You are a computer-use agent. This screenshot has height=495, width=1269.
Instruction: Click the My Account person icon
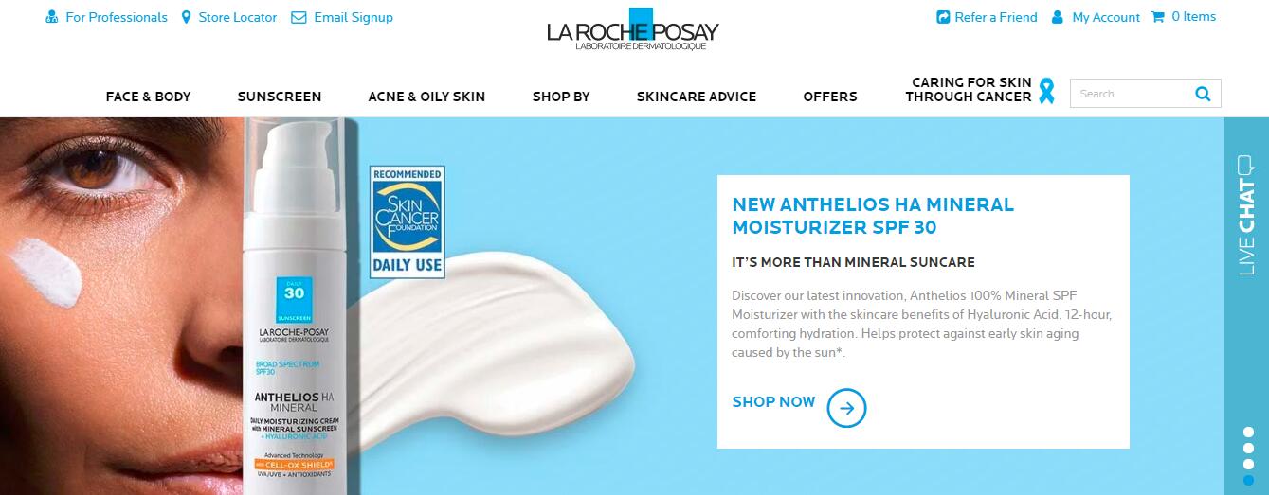point(1058,17)
